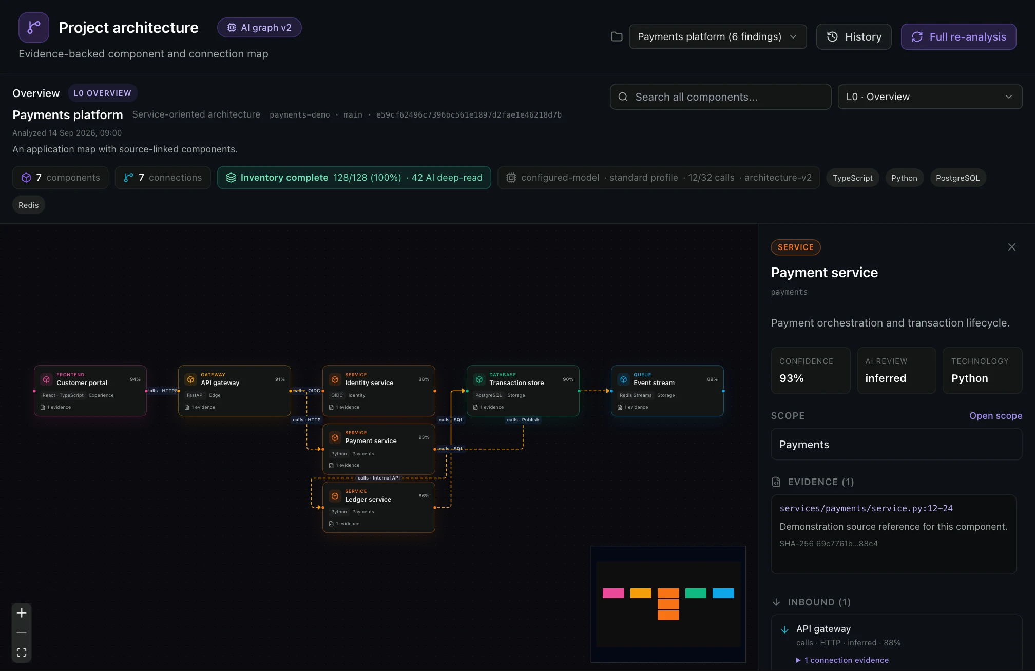Click the SERVICE type badge
This screenshot has height=671, width=1035.
(x=796, y=247)
